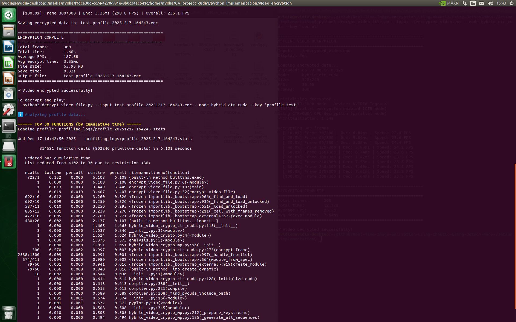This screenshot has width=516, height=322.
Task: Click the 'Loading profile:' stats path line
Action: pos(91,129)
